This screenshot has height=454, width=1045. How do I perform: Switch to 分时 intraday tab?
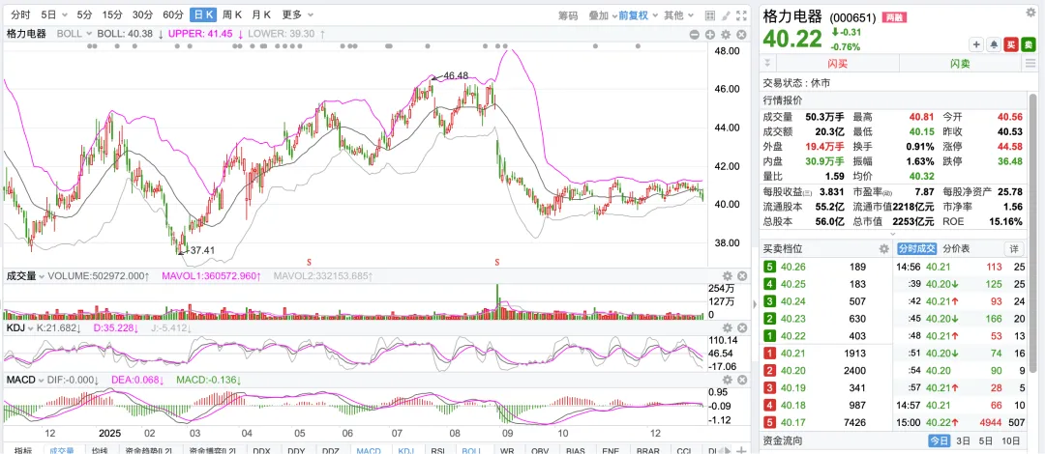click(x=20, y=14)
